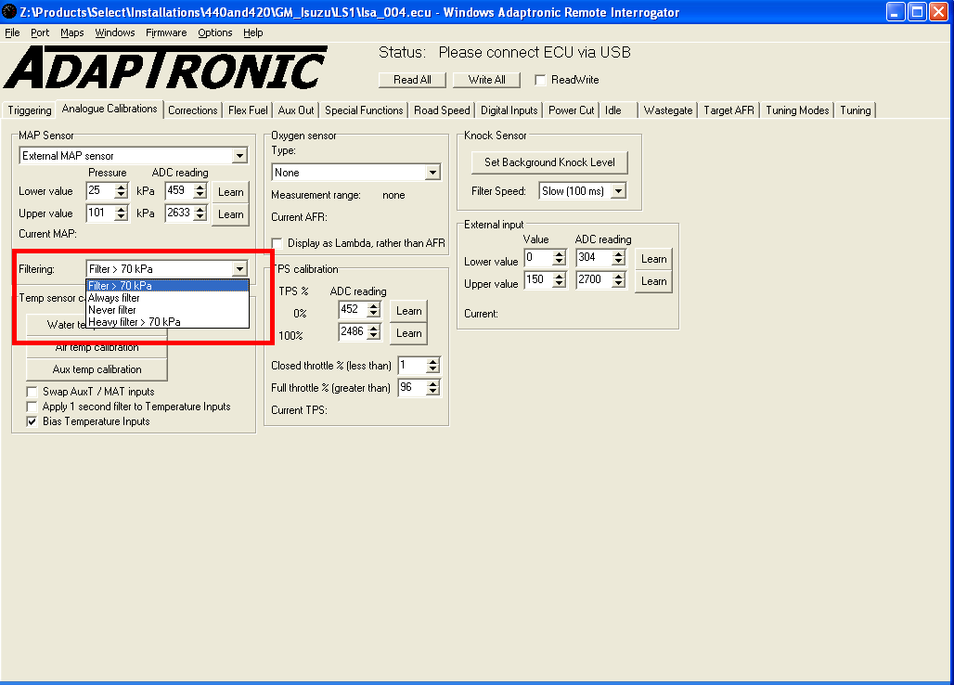Image resolution: width=954 pixels, height=685 pixels.
Task: Uncheck Bias Temperature Inputs
Action: point(32,421)
